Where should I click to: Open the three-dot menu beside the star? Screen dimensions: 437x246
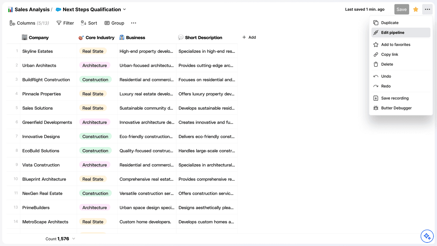(427, 9)
